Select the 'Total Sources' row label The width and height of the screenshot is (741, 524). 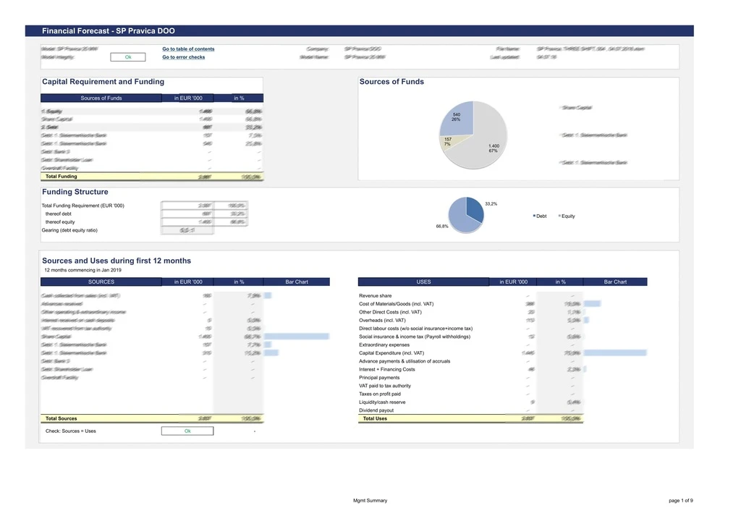pos(61,418)
